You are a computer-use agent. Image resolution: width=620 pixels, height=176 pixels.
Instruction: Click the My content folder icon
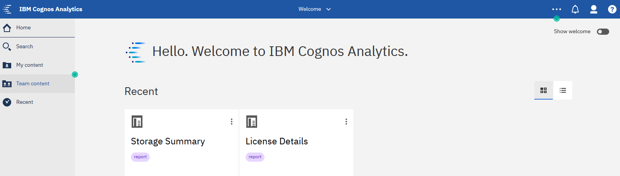coord(7,65)
